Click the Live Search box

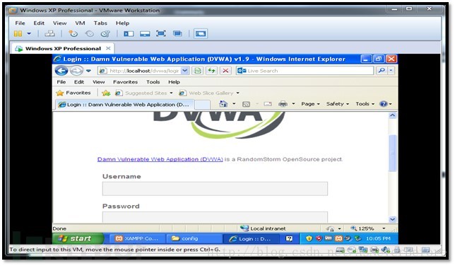(x=305, y=71)
